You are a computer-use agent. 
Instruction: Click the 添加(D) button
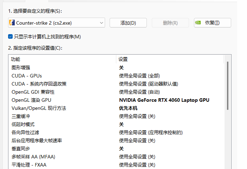coord(128,23)
